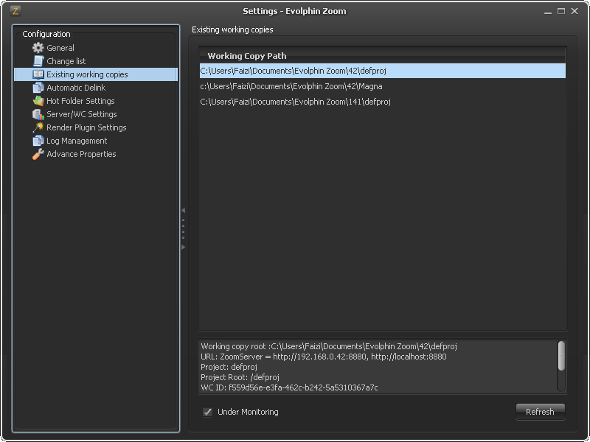
Task: Open Automatic Delink settings
Action: [x=76, y=88]
